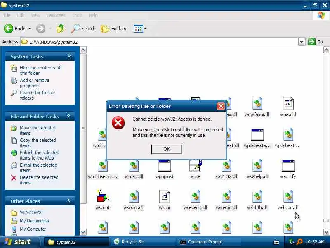Click the Back navigation button

coord(14,29)
